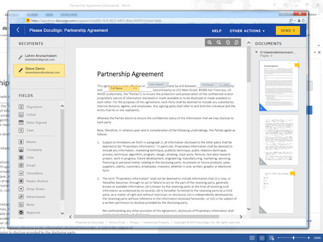
Task: Open page 2 thumbnail
Action: 279,140
